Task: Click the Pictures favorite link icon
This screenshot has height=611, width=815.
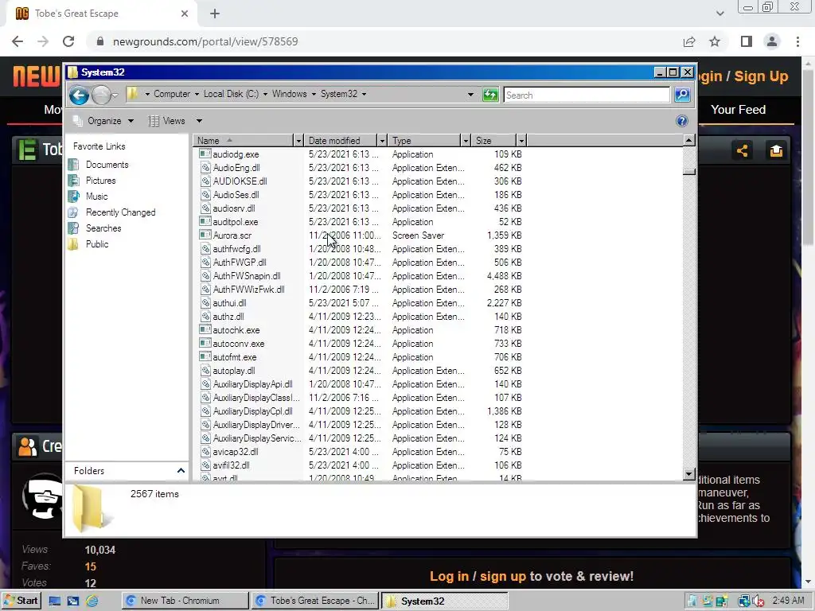Action: click(74, 181)
